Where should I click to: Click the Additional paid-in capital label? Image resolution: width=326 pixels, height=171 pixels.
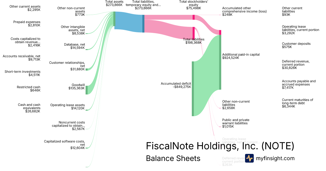(x=241, y=56)
